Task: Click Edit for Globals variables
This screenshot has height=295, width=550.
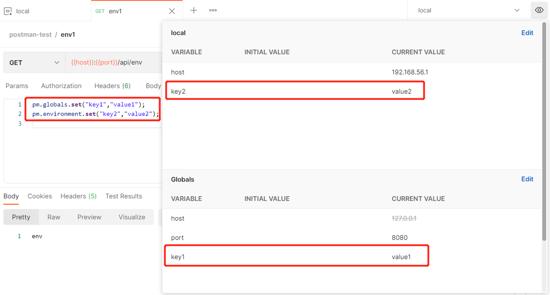Action: click(527, 179)
